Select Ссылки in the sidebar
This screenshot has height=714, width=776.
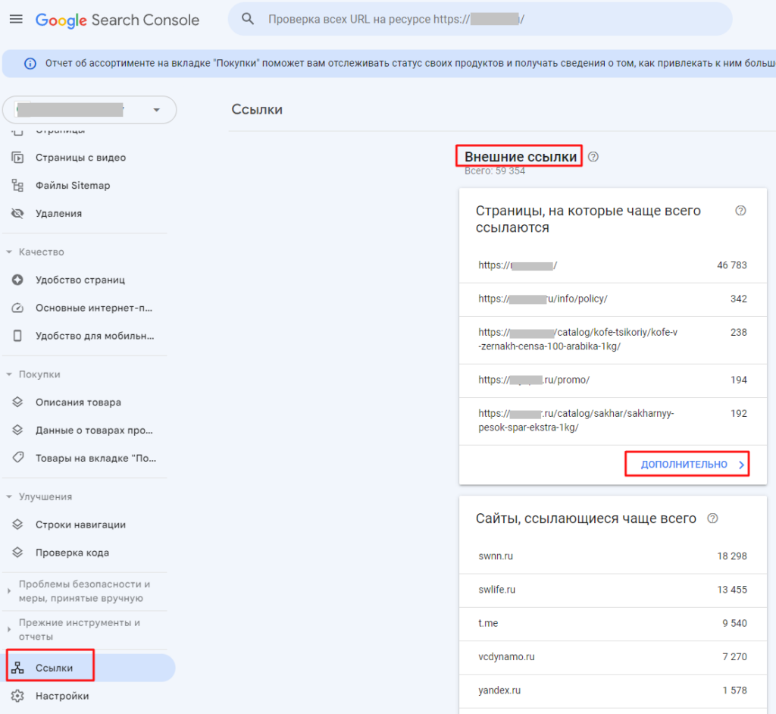[89, 668]
